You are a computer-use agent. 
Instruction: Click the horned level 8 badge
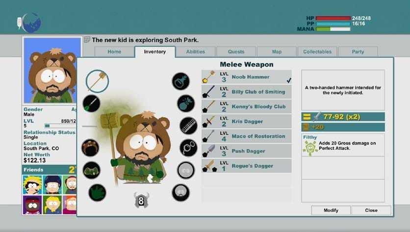[x=141, y=200]
